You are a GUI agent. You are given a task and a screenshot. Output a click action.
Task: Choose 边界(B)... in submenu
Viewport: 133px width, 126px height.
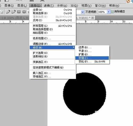[x=92, y=47]
